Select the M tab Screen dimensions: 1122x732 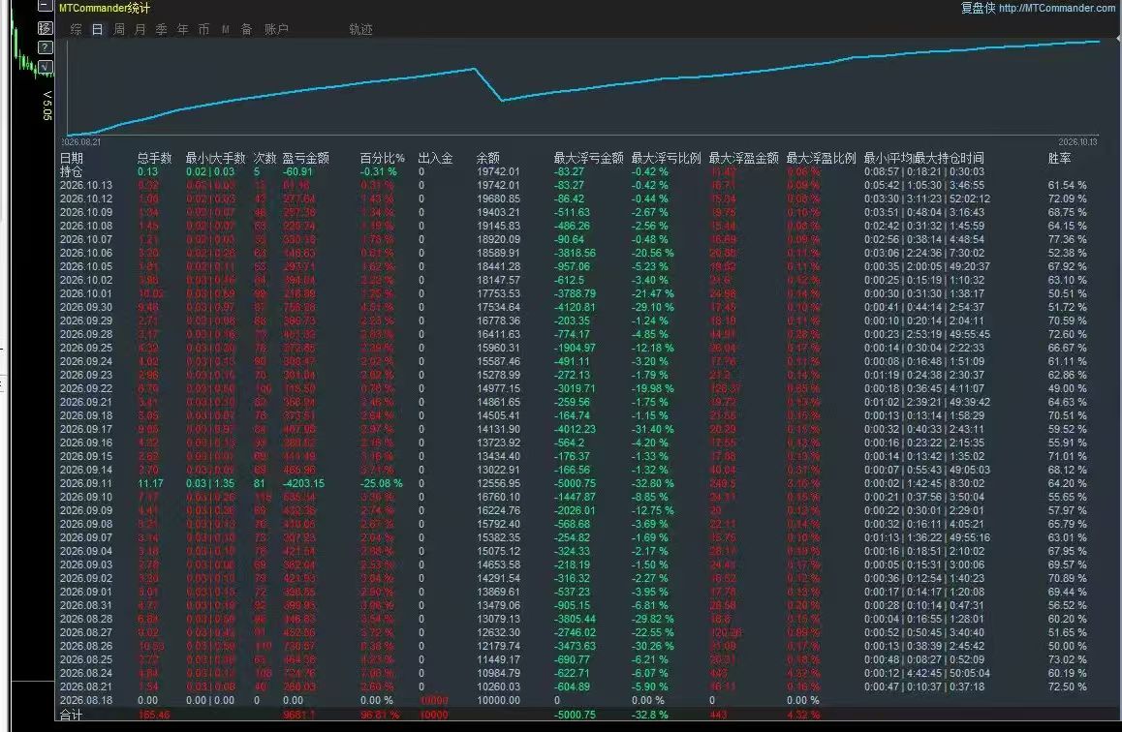click(x=226, y=29)
